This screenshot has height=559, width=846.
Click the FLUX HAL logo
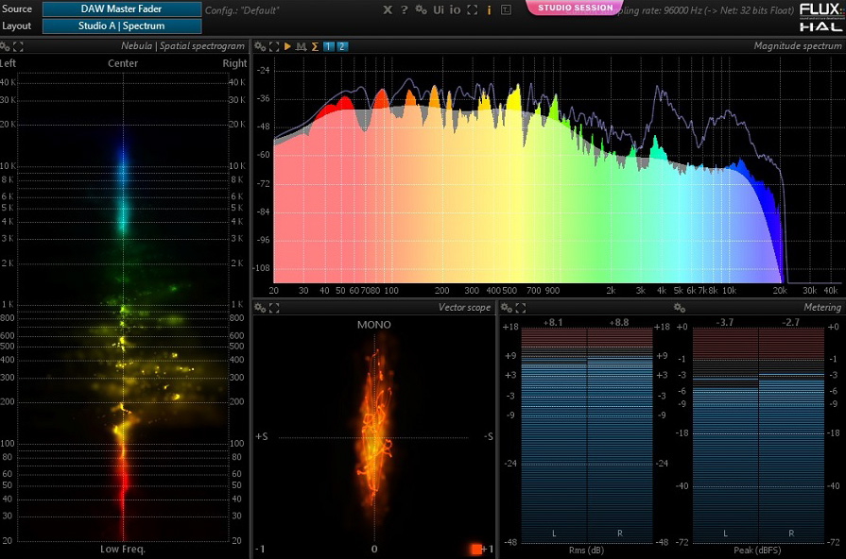820,18
